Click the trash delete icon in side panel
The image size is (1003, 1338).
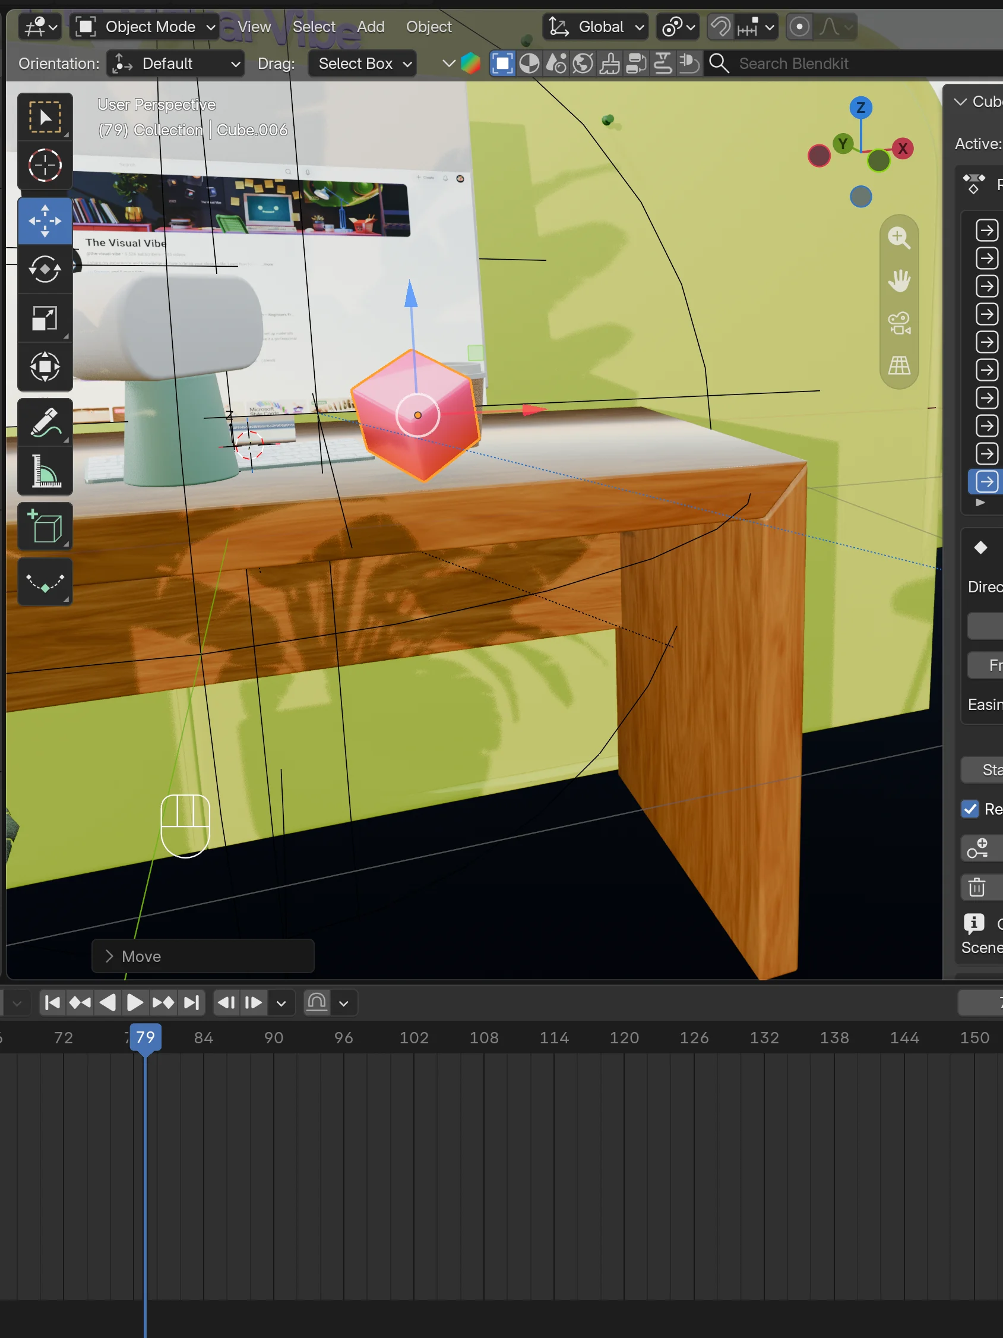click(x=977, y=887)
